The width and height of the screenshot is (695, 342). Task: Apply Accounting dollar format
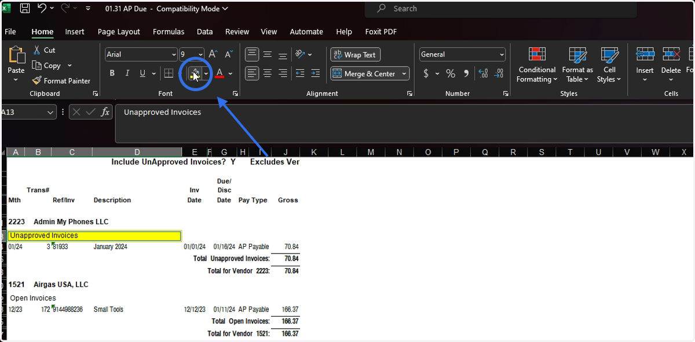coord(426,73)
